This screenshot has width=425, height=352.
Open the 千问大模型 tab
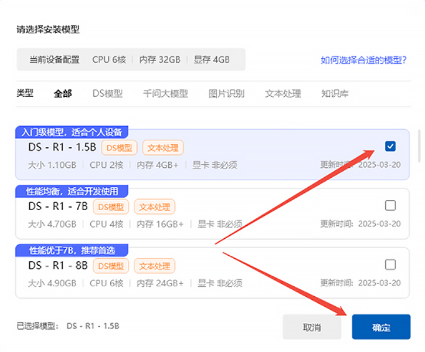click(x=165, y=93)
